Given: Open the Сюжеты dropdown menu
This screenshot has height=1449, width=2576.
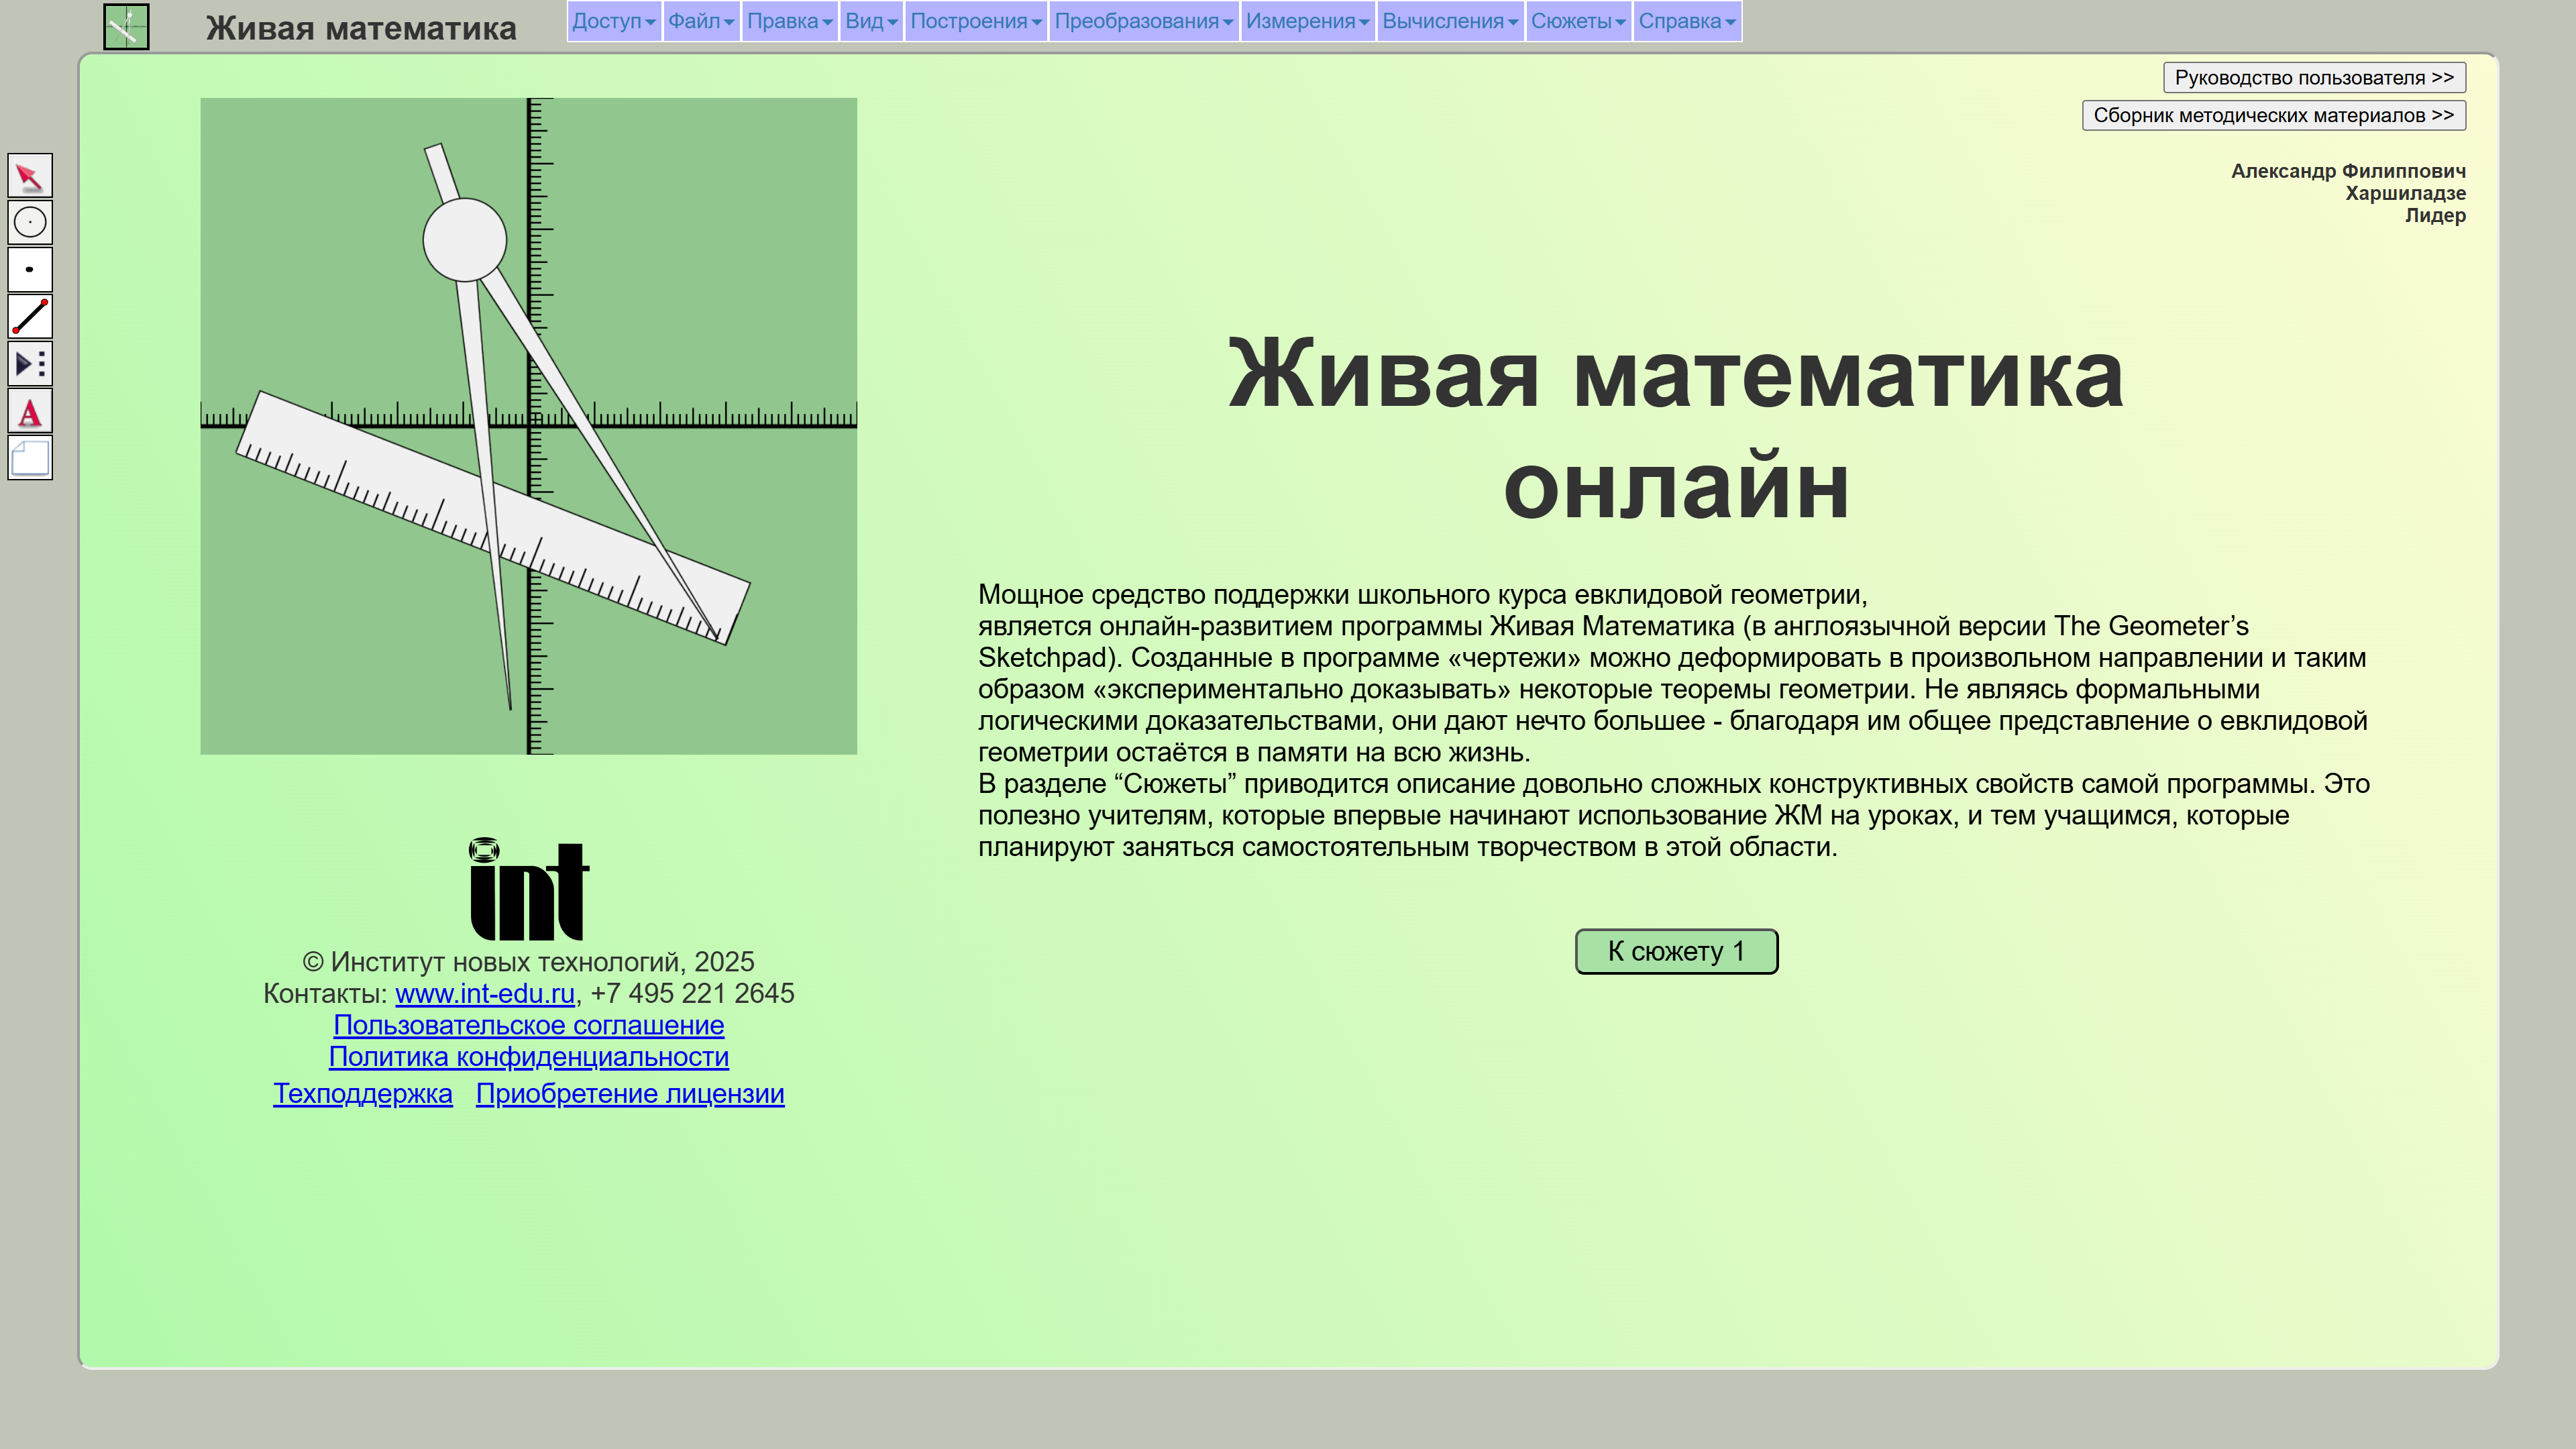Looking at the screenshot, I should coord(1577,21).
